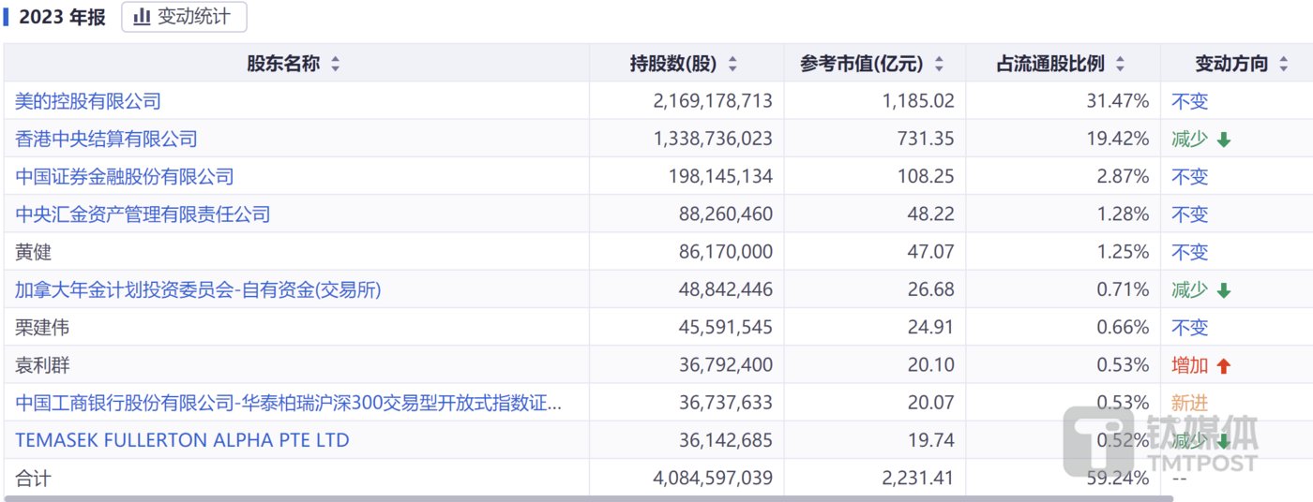Click market value 731.35
The width and height of the screenshot is (1313, 502).
925,139
